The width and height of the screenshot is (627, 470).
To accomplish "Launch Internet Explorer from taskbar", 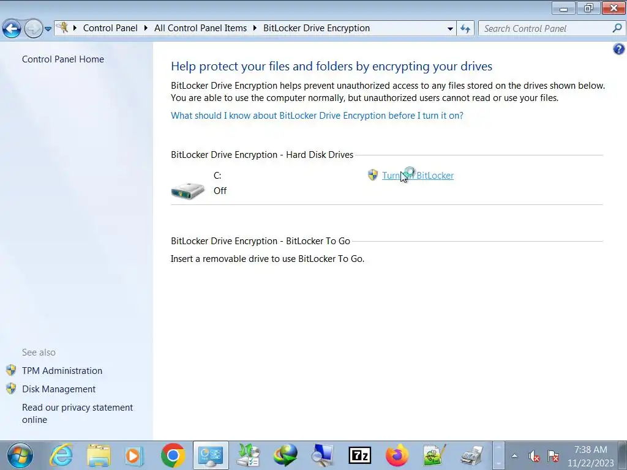I will [x=61, y=455].
